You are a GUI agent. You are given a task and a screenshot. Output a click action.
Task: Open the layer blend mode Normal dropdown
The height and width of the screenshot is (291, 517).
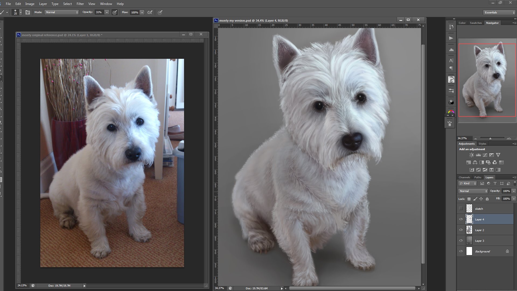pos(473,191)
